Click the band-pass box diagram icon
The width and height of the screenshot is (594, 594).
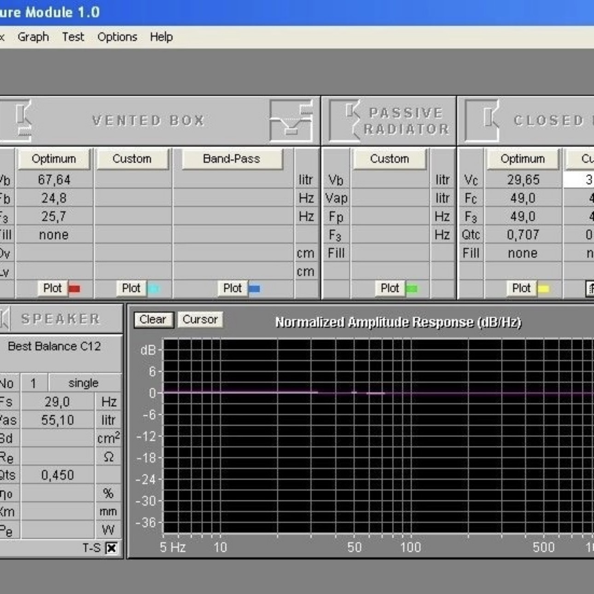291,121
